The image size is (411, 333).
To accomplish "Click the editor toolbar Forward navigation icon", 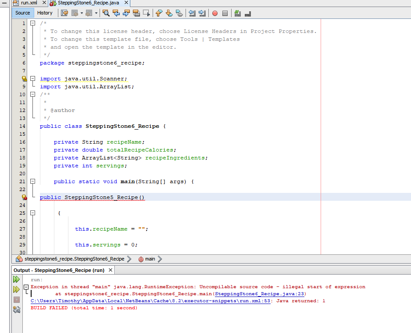I will point(89,13).
